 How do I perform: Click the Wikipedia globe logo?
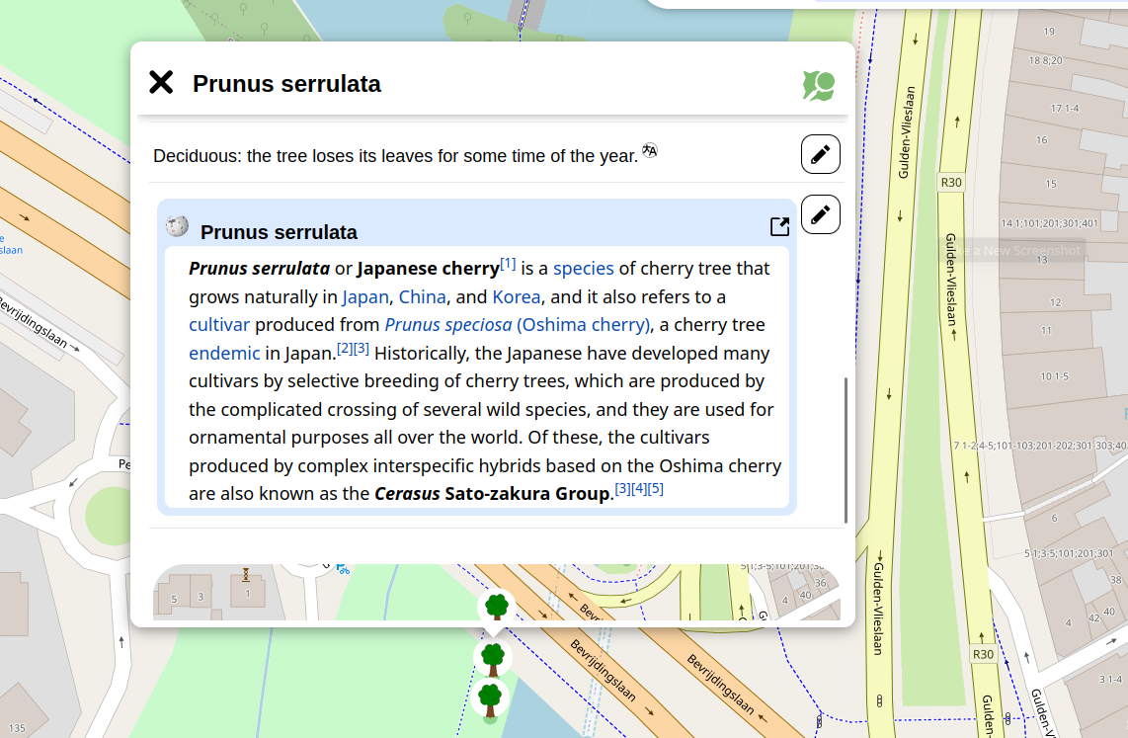[178, 226]
